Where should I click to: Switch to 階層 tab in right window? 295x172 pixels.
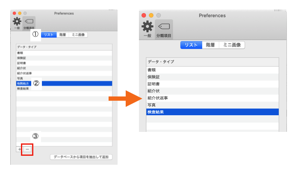coord(210,45)
